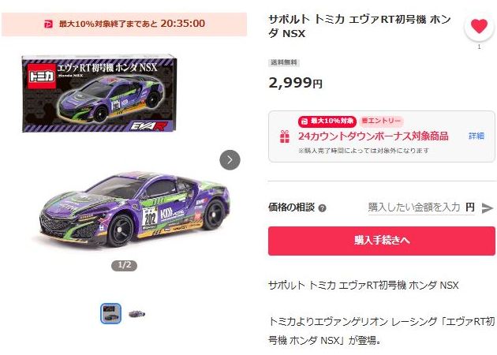The height and width of the screenshot is (355, 497).
Task: Toggle the heart favorite button
Action: [479, 26]
